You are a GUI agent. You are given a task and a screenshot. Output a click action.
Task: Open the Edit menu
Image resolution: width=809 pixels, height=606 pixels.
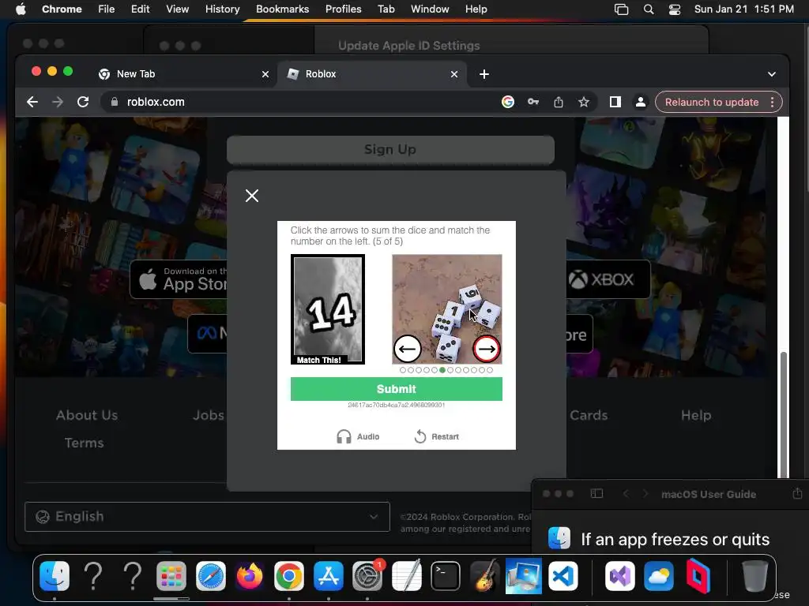click(140, 9)
